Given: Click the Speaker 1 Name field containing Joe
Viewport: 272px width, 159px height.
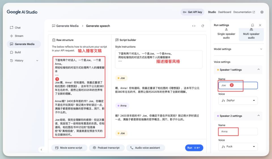Looking at the screenshot, I should 238,85.
